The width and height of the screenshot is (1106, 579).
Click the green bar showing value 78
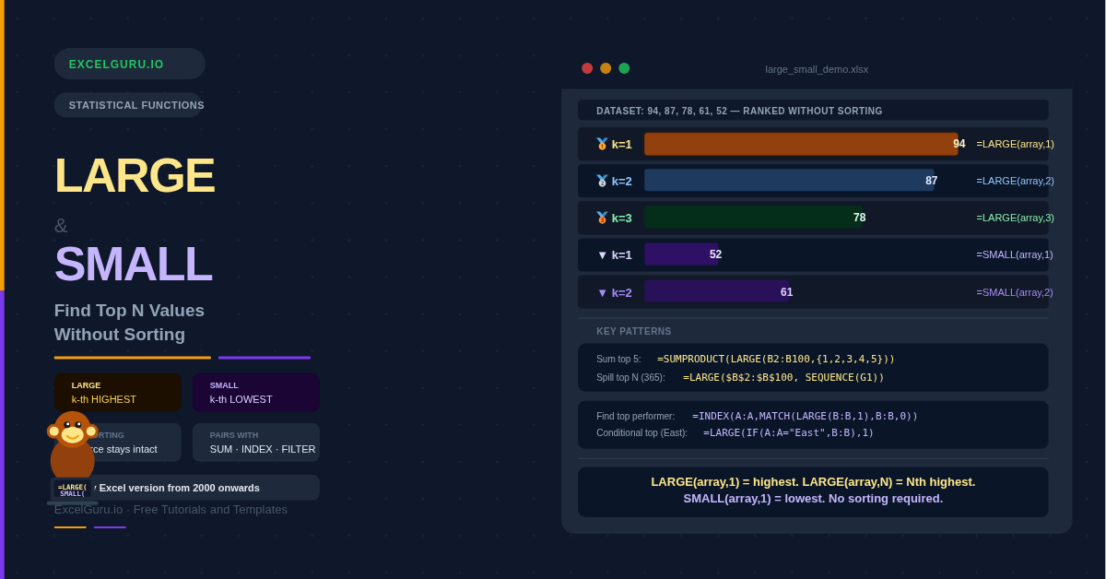[751, 218]
